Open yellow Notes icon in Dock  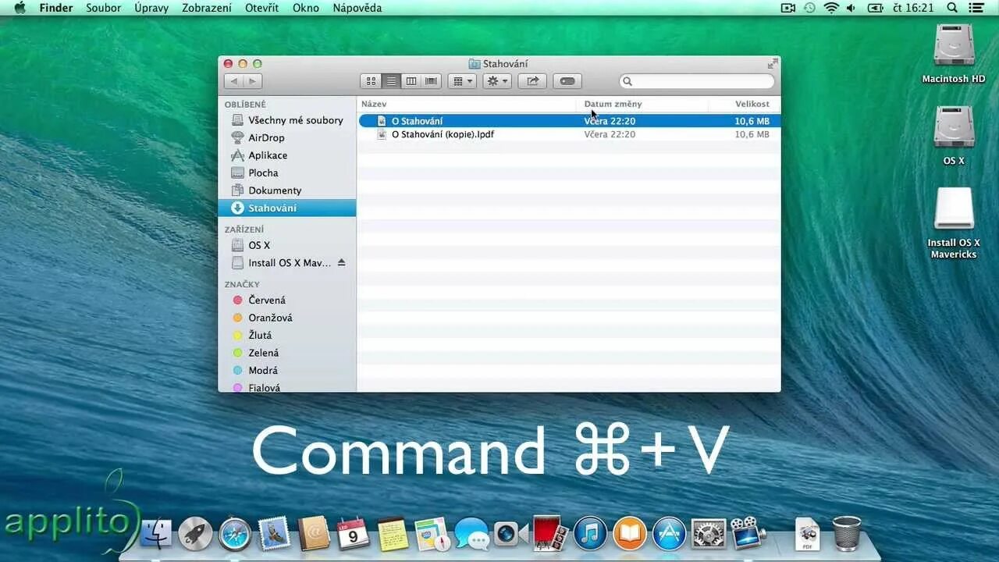[x=393, y=535]
